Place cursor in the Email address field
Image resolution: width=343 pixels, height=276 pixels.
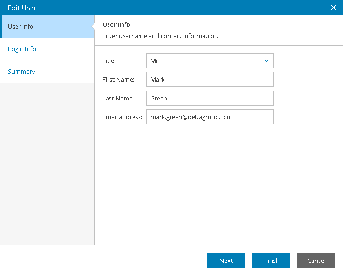(210, 117)
